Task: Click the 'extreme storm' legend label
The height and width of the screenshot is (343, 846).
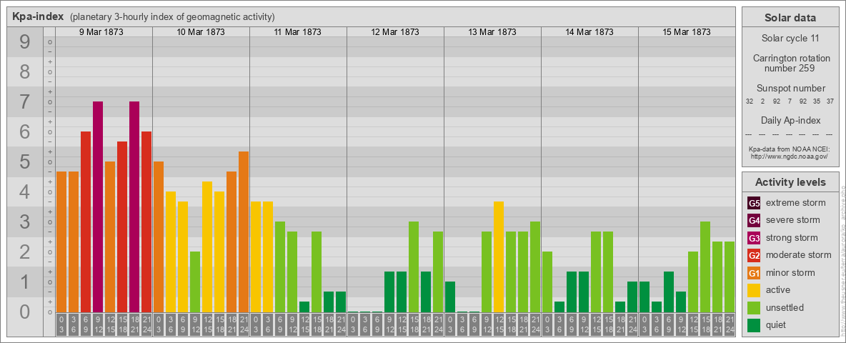Action: click(796, 203)
